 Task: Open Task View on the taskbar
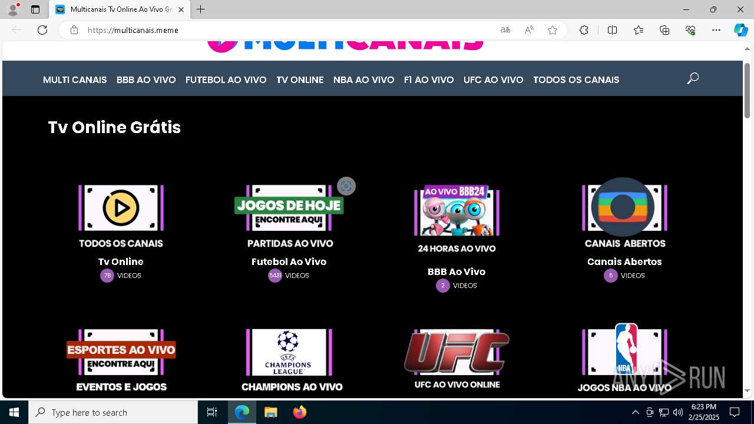click(212, 412)
